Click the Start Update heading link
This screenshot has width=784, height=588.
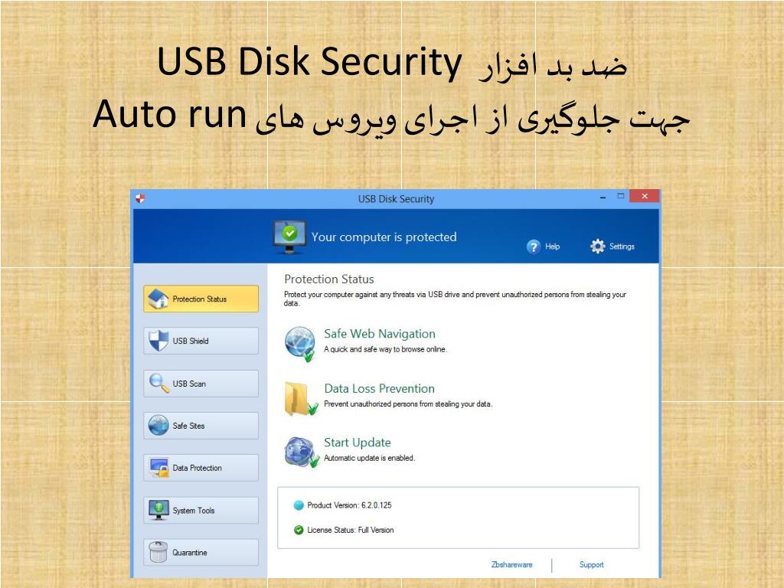coord(358,443)
